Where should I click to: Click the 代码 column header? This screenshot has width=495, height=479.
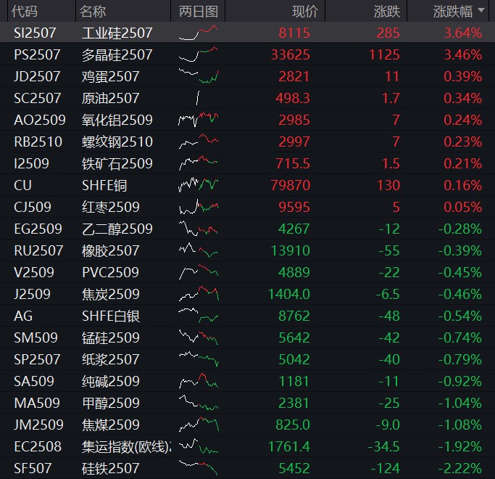pyautogui.click(x=25, y=11)
